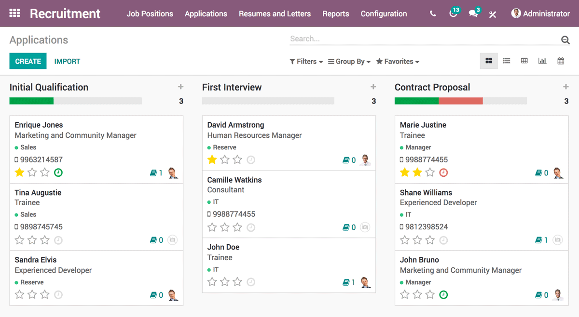Screen dimensions: 579x317
Task: Switch to calendar view
Action: (560, 61)
